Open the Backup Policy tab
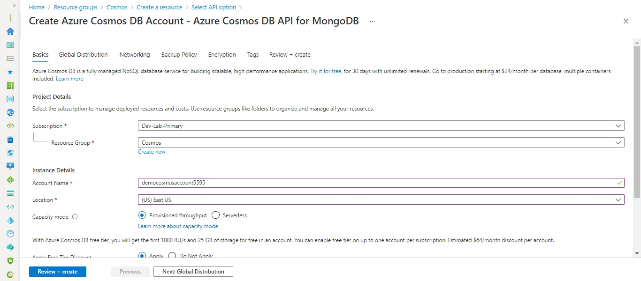This screenshot has height=281, width=641. [x=179, y=54]
